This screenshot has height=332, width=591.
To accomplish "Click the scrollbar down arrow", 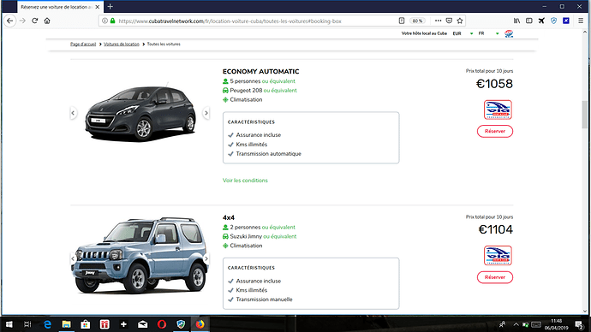I will [x=585, y=311].
